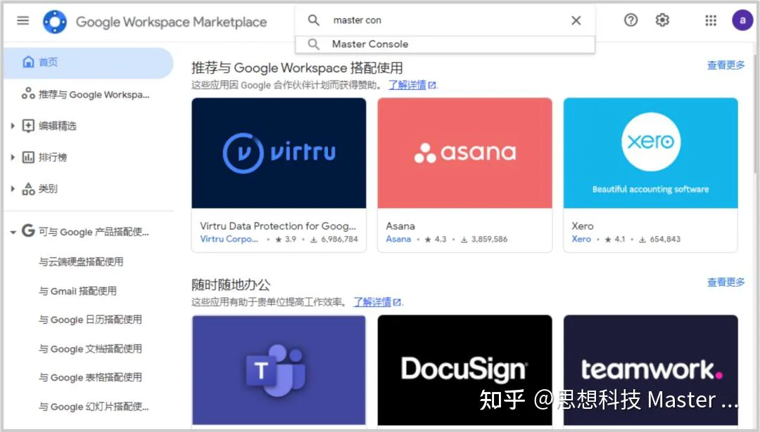This screenshot has height=432, width=760.
Task: Select 与 Google 表格搭配使用
Action: 90,377
